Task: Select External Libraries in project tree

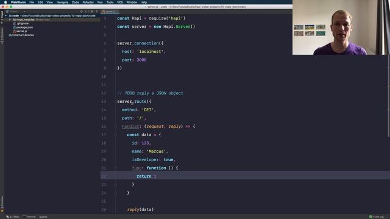Action: [23, 35]
